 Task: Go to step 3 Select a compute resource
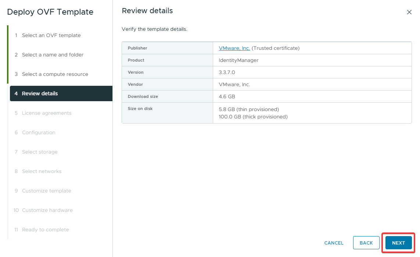pyautogui.click(x=55, y=74)
